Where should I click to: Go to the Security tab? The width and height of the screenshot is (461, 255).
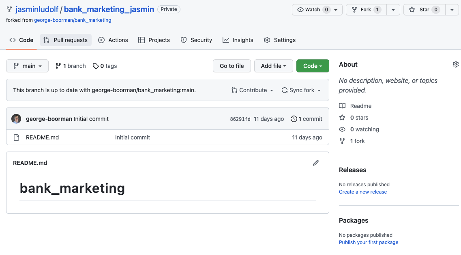(x=196, y=40)
